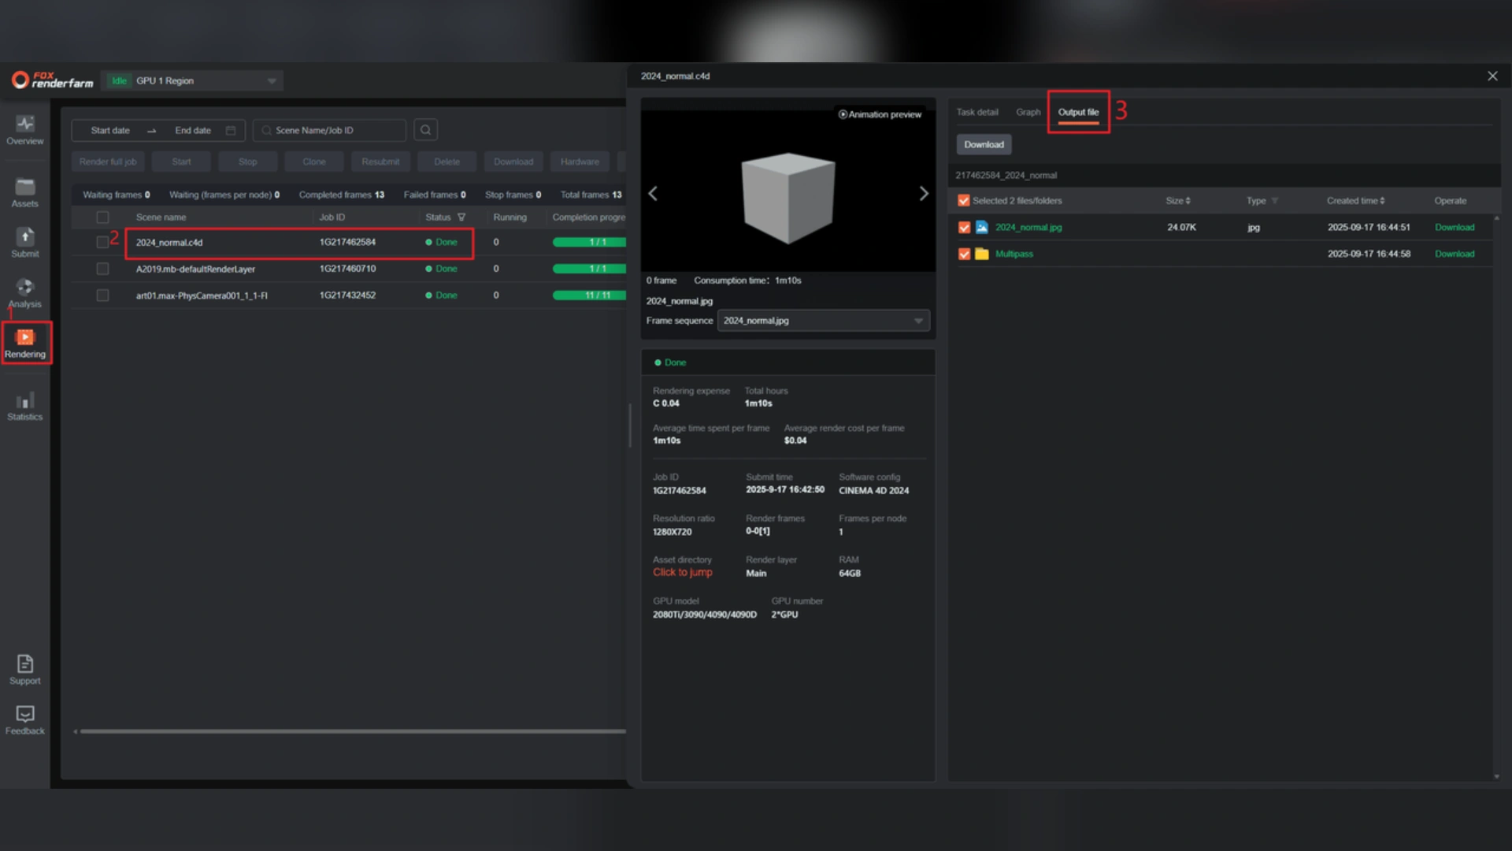Open the Overview sidebar icon
The width and height of the screenshot is (1512, 851).
pyautogui.click(x=25, y=130)
